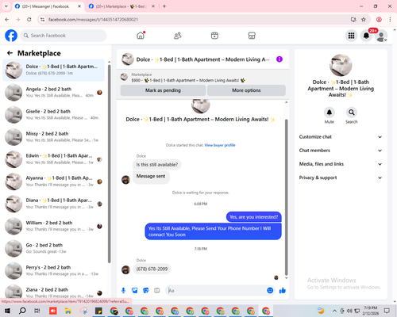Open the listing thumbnail in right panel
This screenshot has width=397, height=317.
pos(341,65)
